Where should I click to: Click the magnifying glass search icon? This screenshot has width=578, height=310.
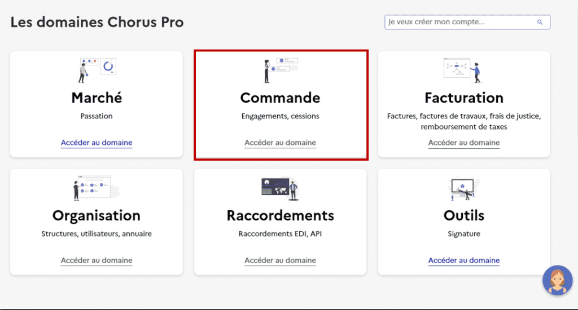click(x=540, y=23)
